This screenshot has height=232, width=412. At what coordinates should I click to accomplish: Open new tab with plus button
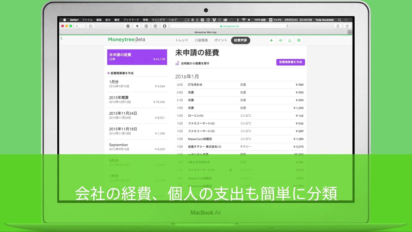(350, 32)
